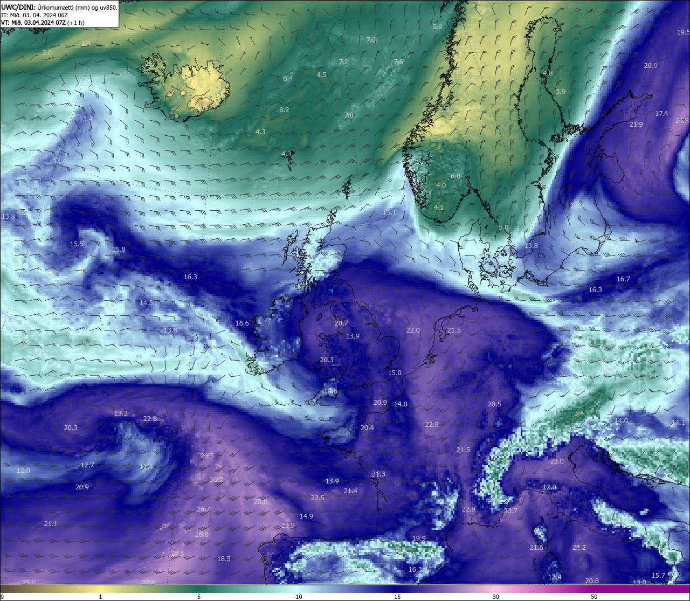The image size is (690, 601).
Task: Select the 26.5 map value
Action: (207, 456)
